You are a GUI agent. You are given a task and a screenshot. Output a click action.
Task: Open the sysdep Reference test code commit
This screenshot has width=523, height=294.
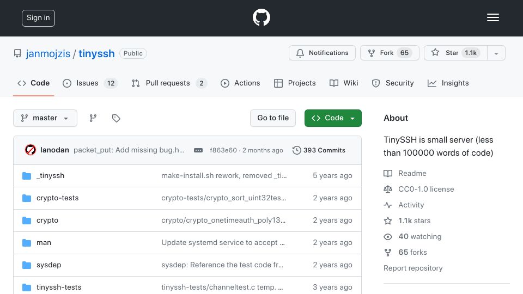pyautogui.click(x=222, y=265)
